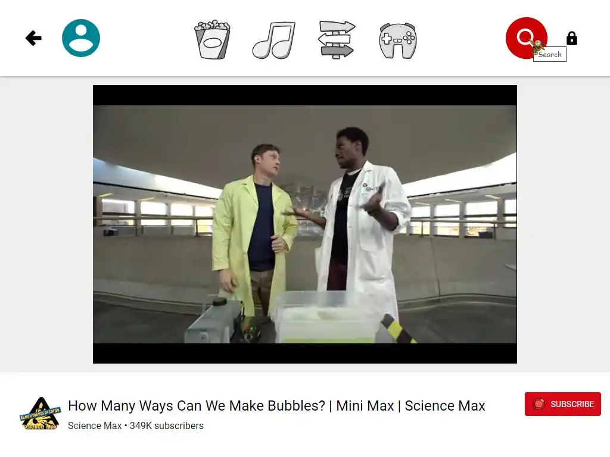Click the icon inside the Subscribe button
Screen dimensions: 610x457
[539, 404]
